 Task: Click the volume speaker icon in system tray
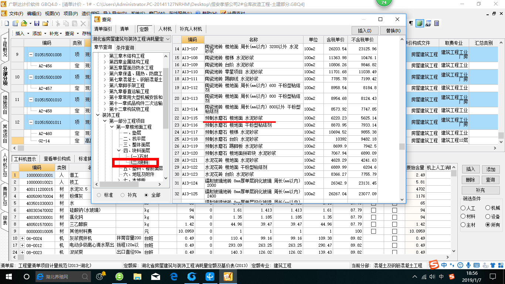click(x=433, y=277)
